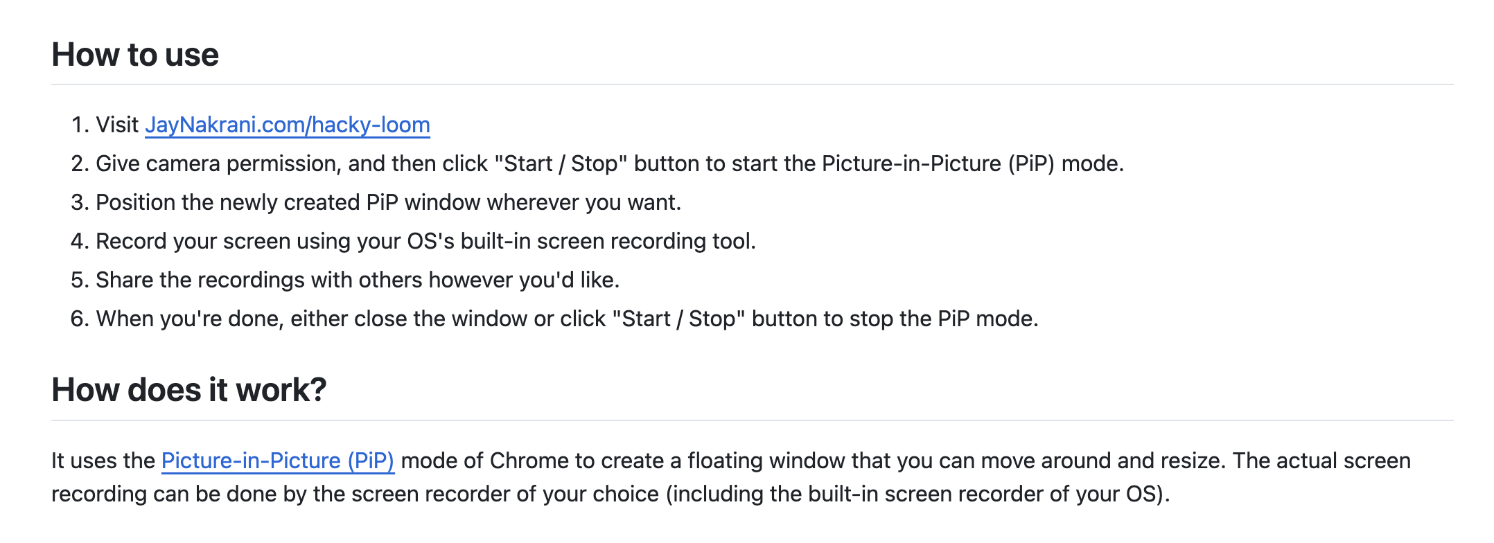
Task: Open the JayNakrani.com/hacky-loom link
Action: tap(288, 125)
